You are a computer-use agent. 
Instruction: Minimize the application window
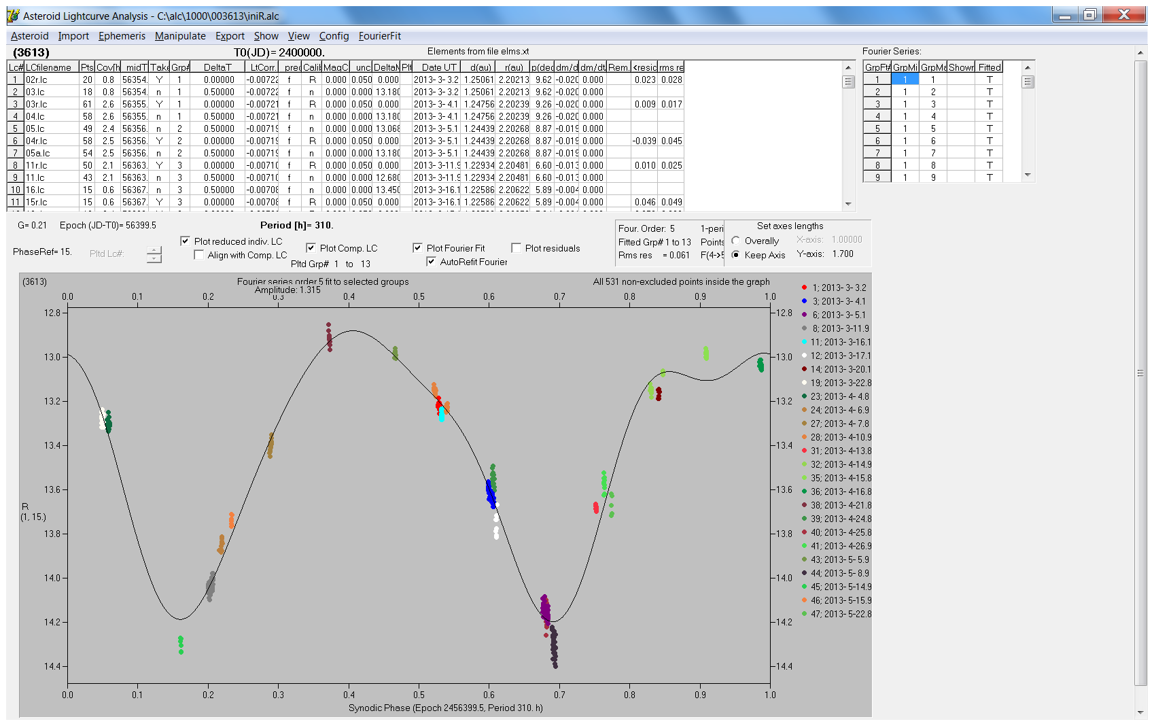click(x=1065, y=14)
